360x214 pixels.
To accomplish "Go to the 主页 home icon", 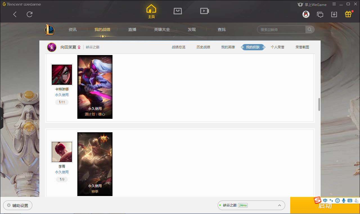I will (x=151, y=12).
